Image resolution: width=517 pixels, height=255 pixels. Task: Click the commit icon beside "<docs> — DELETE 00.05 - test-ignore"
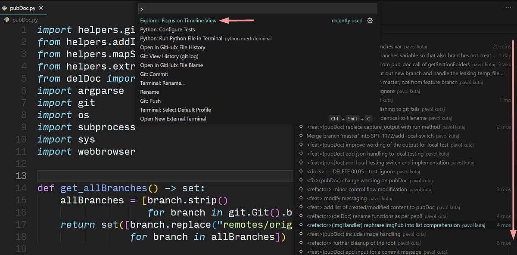300,172
